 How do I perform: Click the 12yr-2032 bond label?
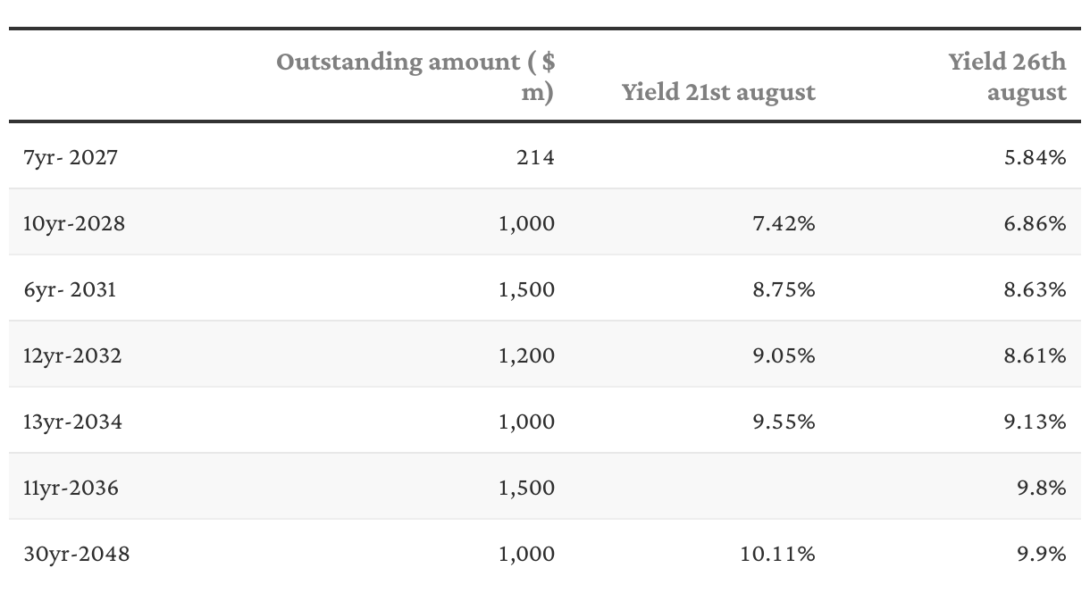point(72,355)
